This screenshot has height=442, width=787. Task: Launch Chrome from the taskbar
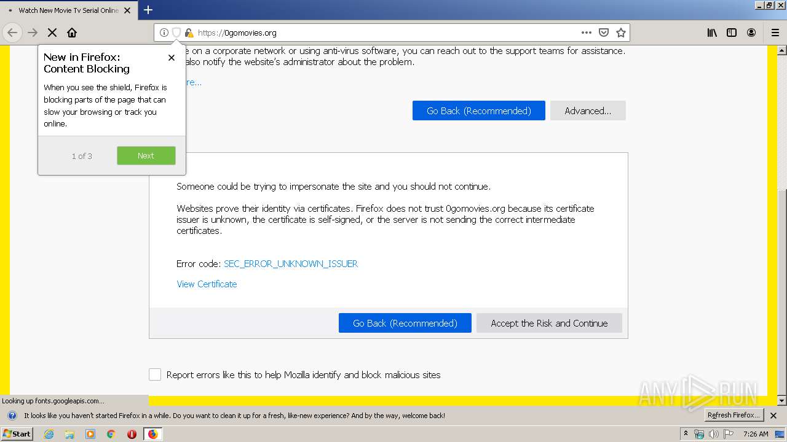point(111,434)
